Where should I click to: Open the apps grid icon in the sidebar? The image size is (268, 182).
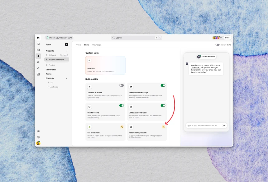[38, 131]
